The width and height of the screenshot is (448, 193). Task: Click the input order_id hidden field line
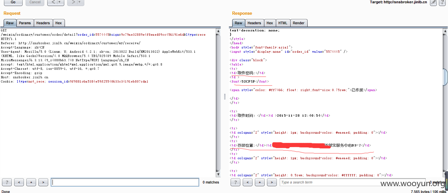coord(289,51)
